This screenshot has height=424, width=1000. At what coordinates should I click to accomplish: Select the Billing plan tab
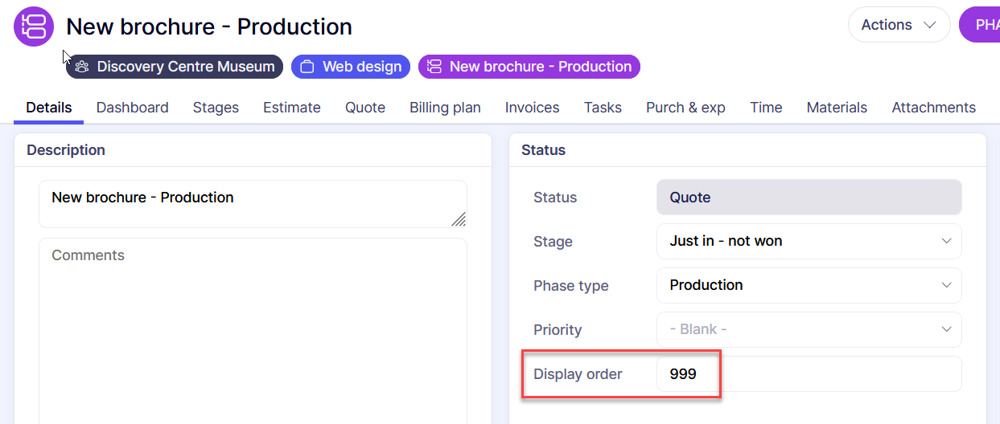(x=445, y=108)
